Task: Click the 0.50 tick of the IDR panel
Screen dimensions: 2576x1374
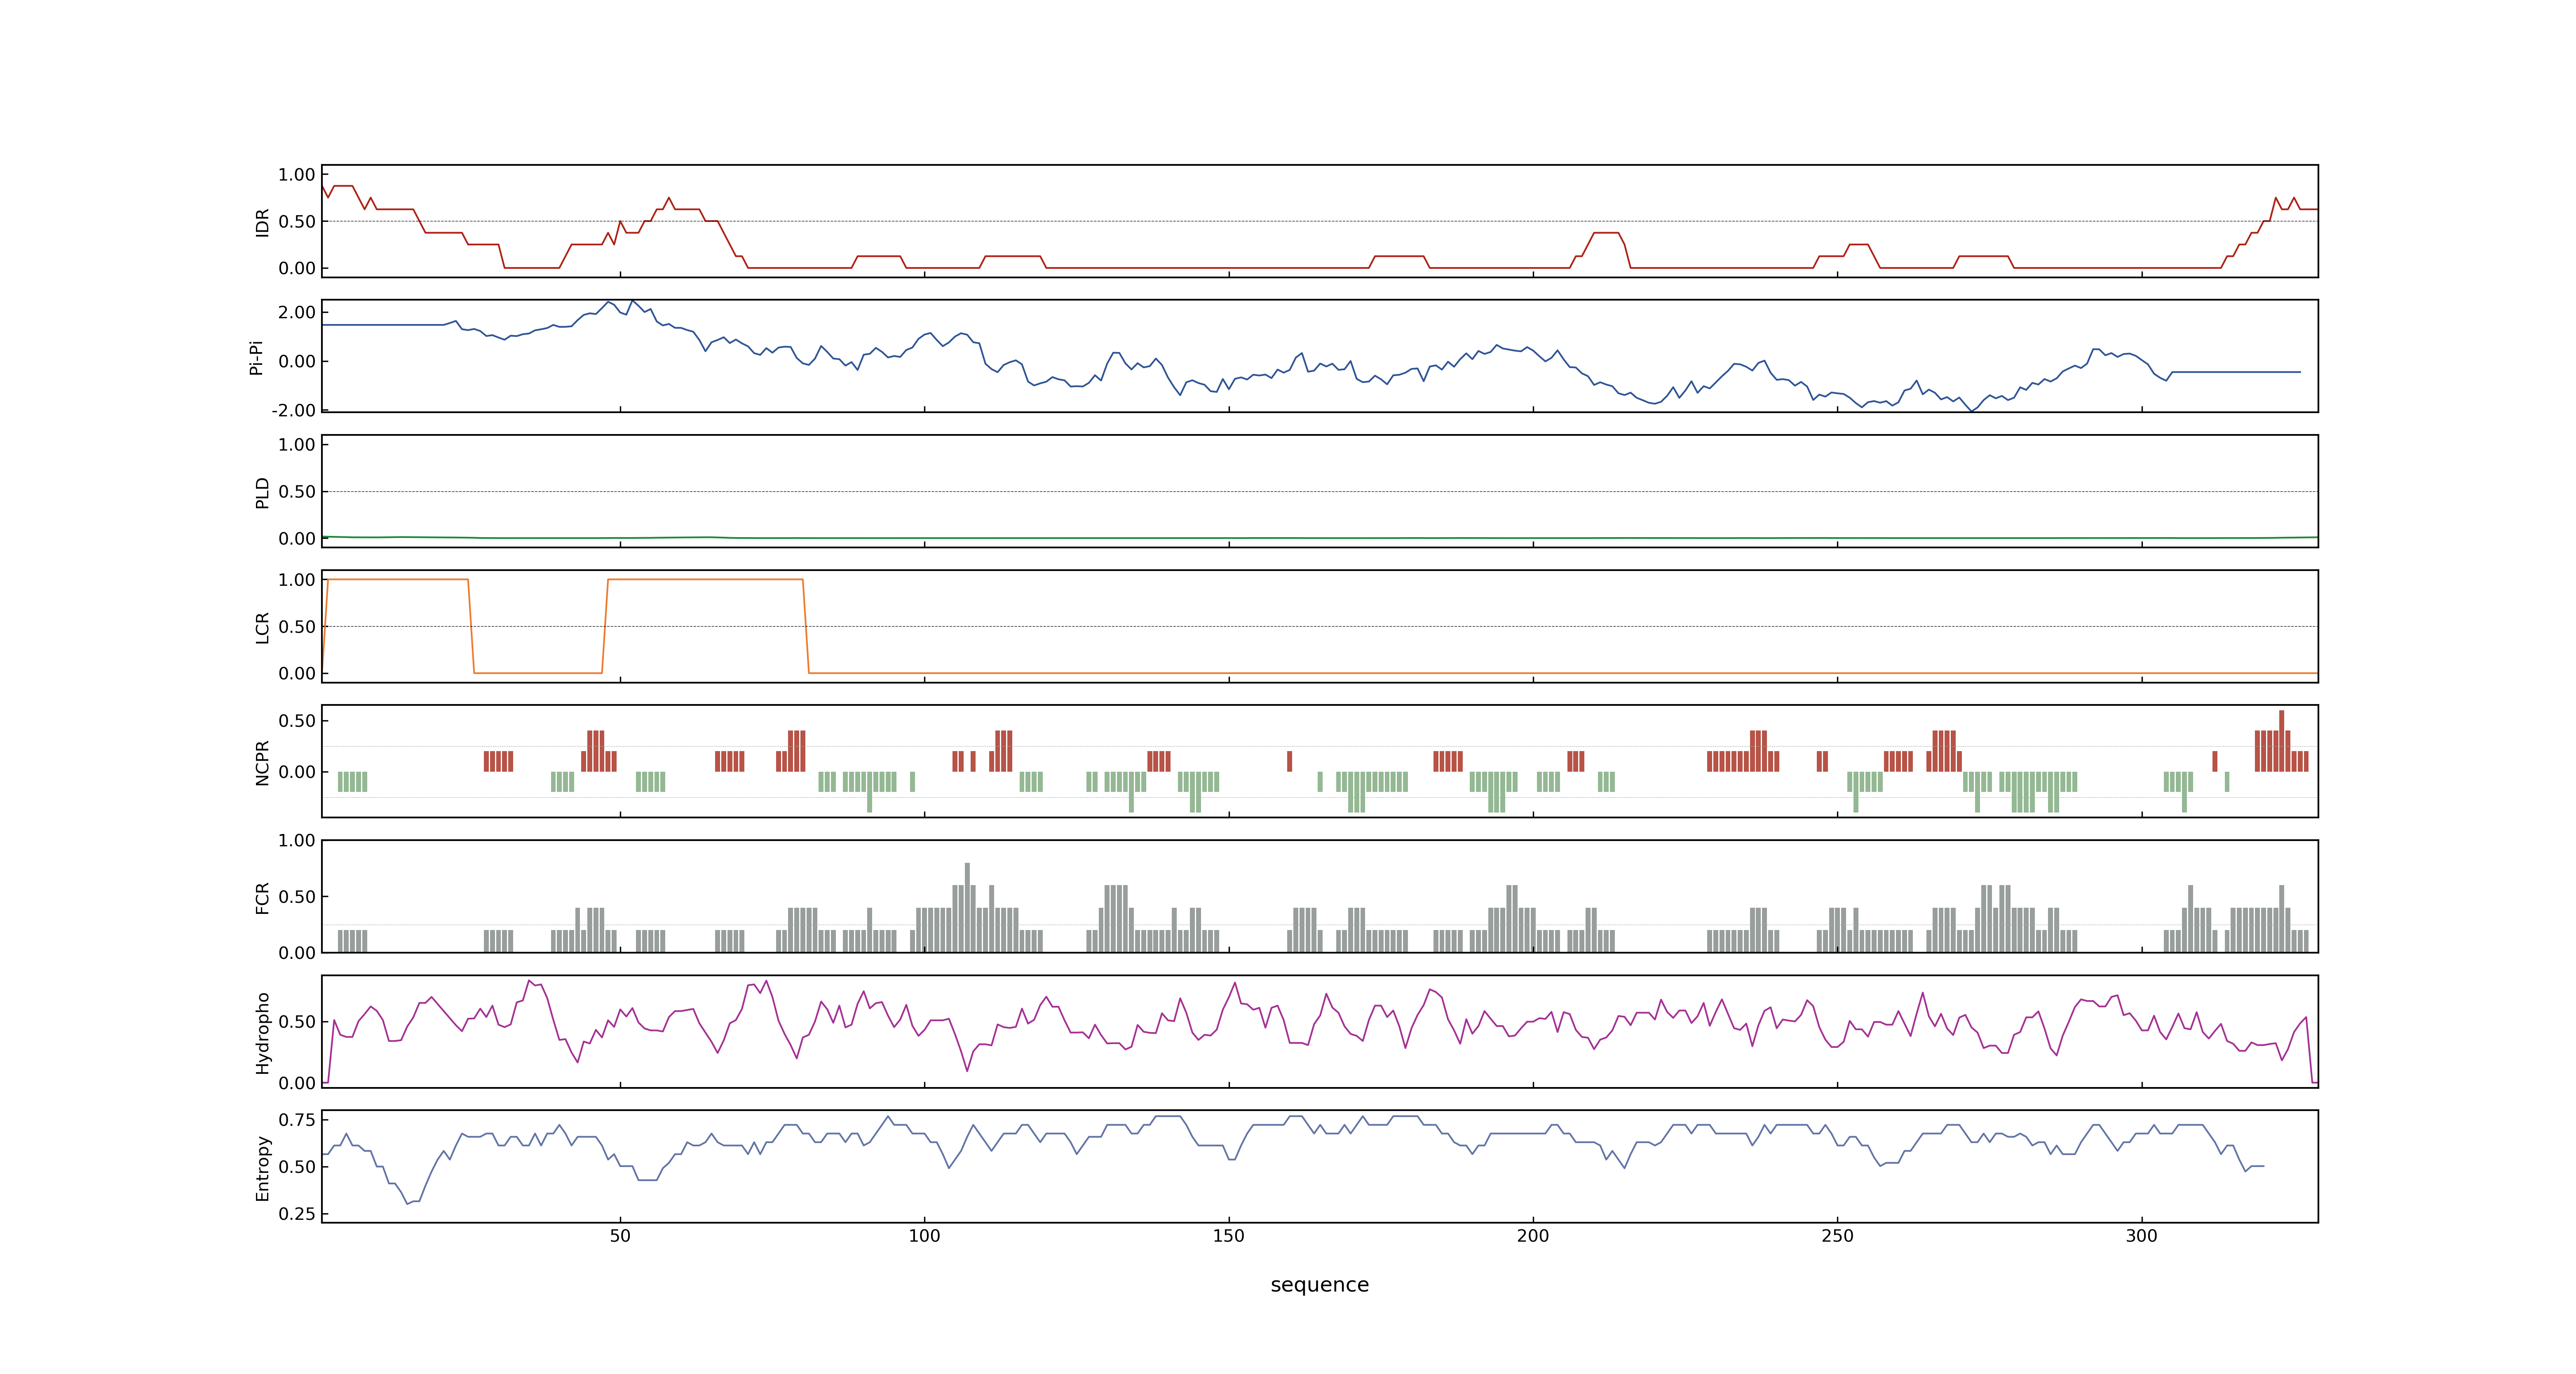Action: click(x=297, y=222)
